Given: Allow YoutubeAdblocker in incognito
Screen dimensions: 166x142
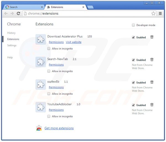Looking at the screenshot, I should tap(49, 116).
